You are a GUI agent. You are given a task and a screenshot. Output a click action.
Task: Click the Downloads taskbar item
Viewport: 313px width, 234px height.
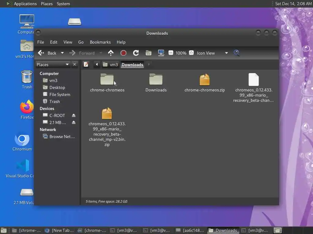[x=223, y=230]
